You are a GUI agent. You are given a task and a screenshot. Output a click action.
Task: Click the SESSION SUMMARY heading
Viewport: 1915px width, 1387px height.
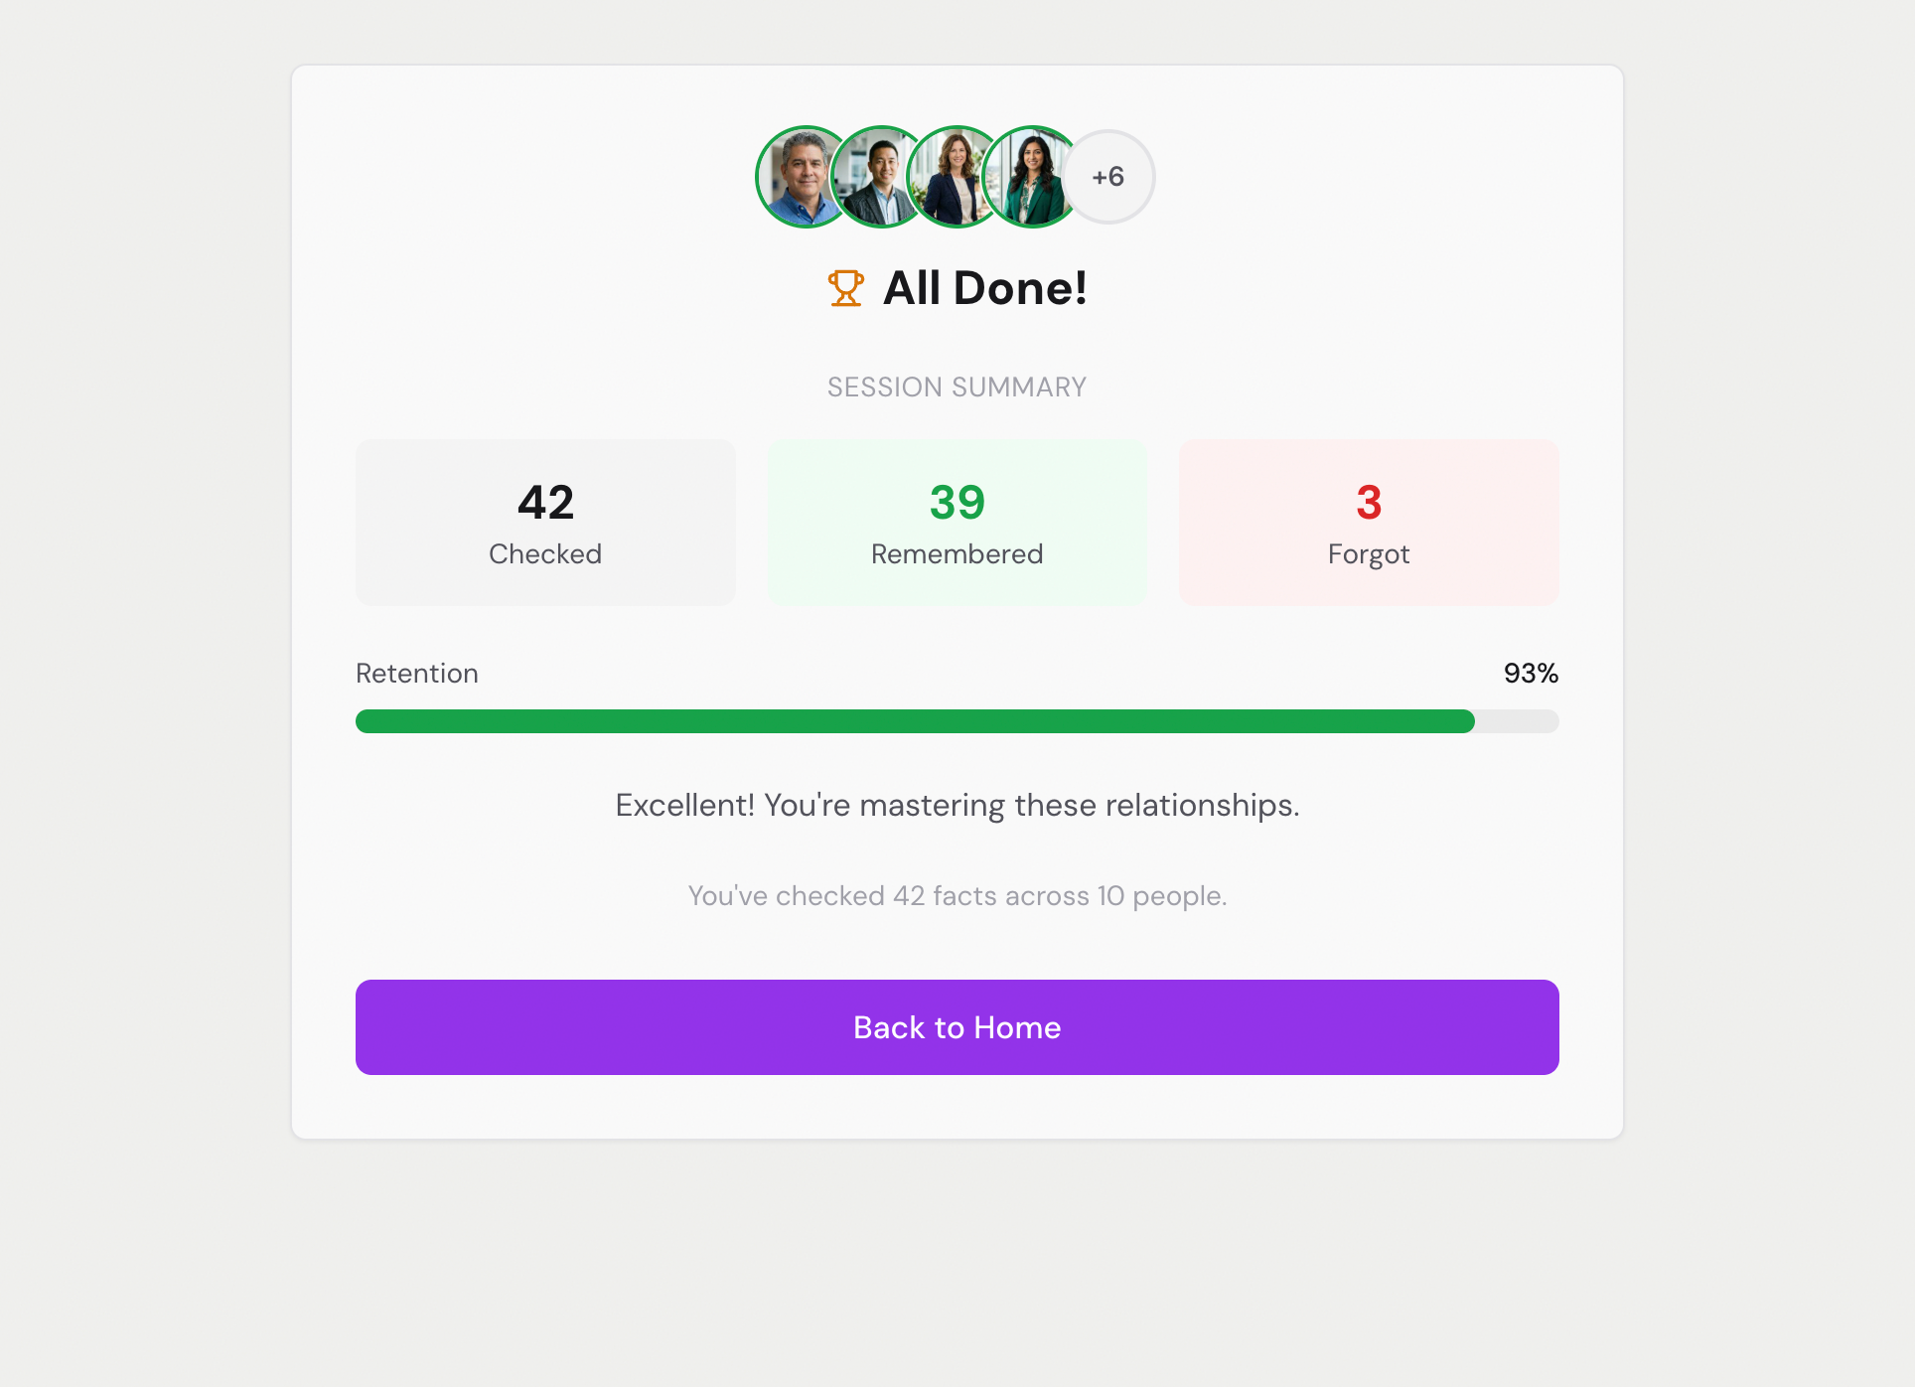(x=956, y=386)
